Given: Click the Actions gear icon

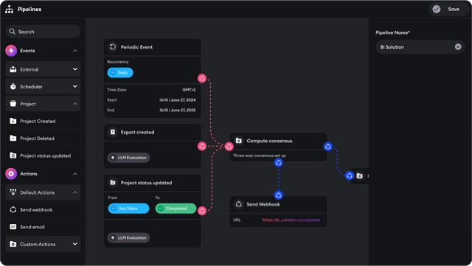Looking at the screenshot, I should (x=11, y=174).
